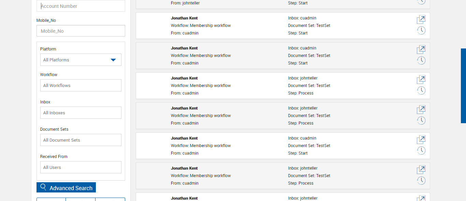This screenshot has width=466, height=201.
Task: Focus the Mobile_No input box
Action: click(81, 31)
